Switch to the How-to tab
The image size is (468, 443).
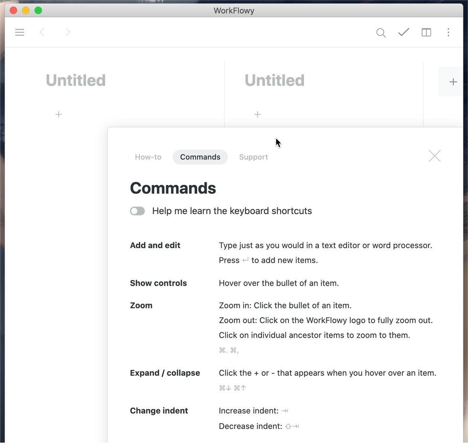148,157
